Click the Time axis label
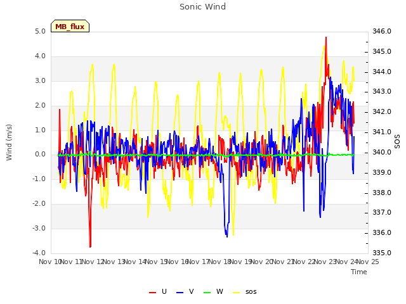This screenshot has width=406, height=304. [359, 272]
